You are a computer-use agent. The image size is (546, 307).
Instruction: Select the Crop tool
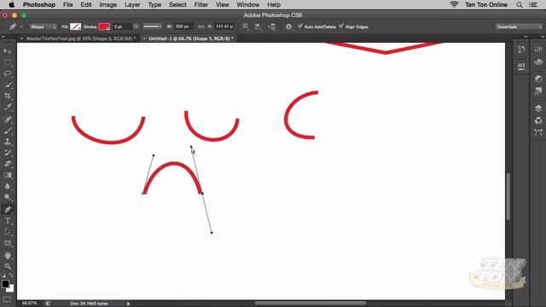(8, 96)
